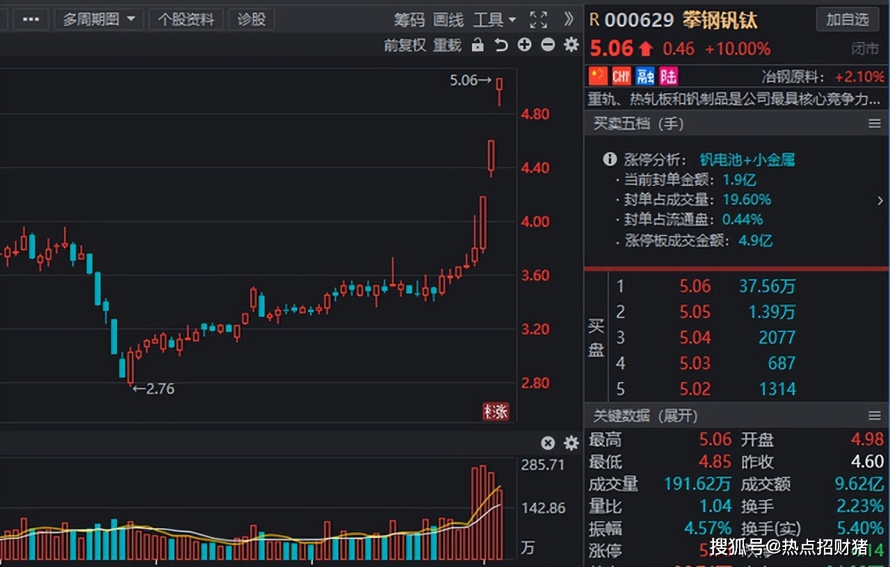Select the 筹码 menu item
The height and width of the screenshot is (567, 890).
(409, 20)
